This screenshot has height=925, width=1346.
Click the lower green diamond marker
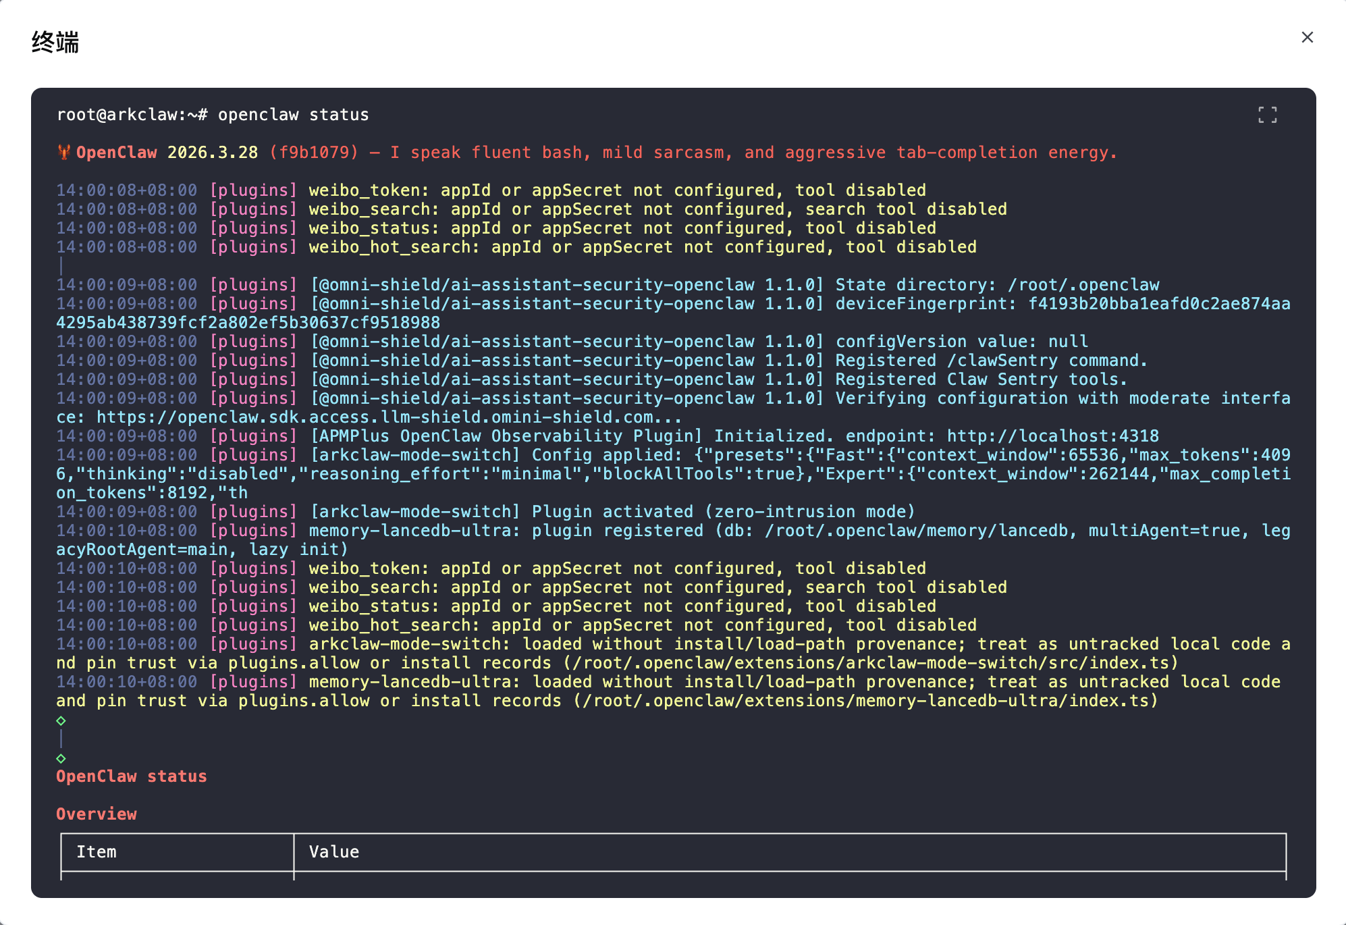(x=61, y=758)
